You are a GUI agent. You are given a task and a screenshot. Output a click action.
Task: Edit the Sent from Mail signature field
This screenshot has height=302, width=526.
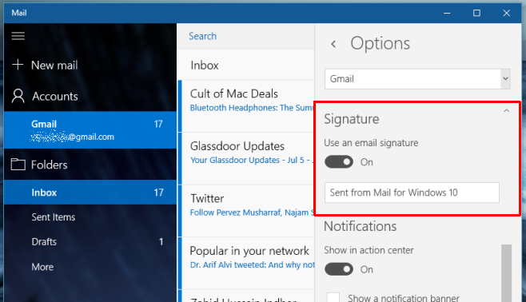pyautogui.click(x=412, y=193)
